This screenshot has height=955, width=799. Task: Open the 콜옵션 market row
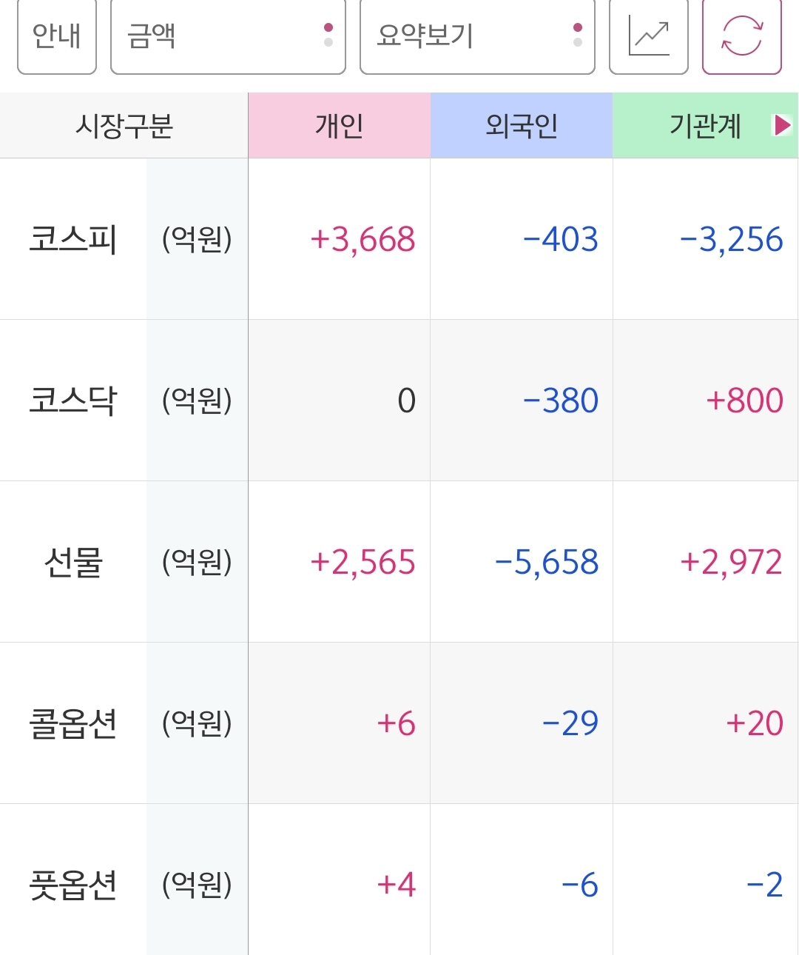point(399,723)
